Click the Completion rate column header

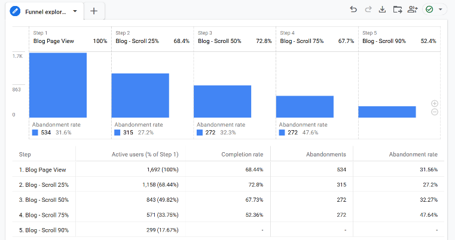click(246, 154)
